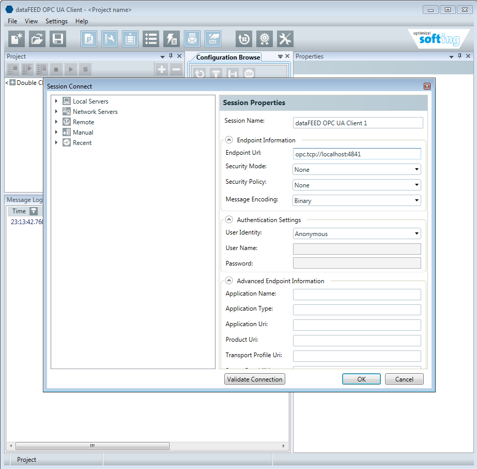The image size is (477, 469).
Task: Click the Softing logo
Action: pos(439,39)
